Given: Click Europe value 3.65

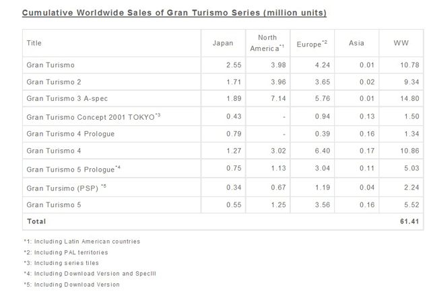Looking at the screenshot, I should click(x=323, y=82).
